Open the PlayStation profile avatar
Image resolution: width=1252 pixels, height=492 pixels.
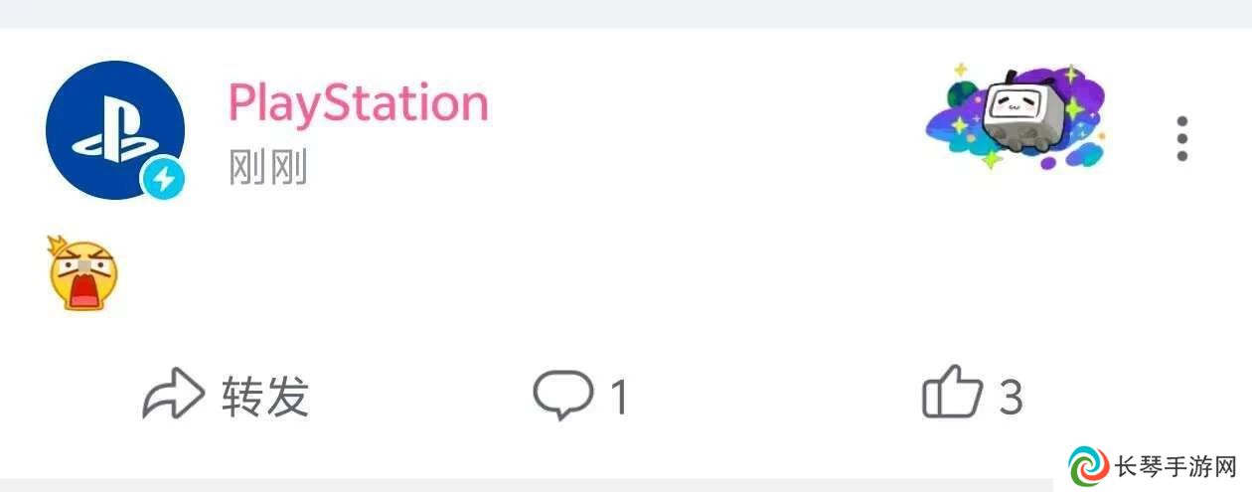tap(115, 129)
